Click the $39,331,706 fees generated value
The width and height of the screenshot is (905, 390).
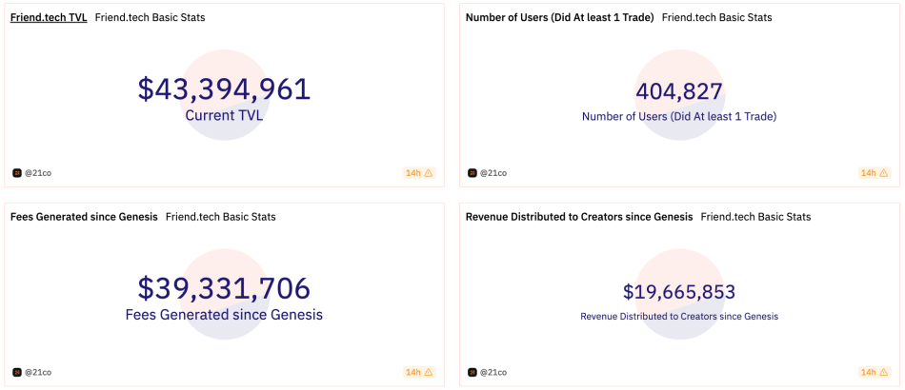(x=224, y=288)
